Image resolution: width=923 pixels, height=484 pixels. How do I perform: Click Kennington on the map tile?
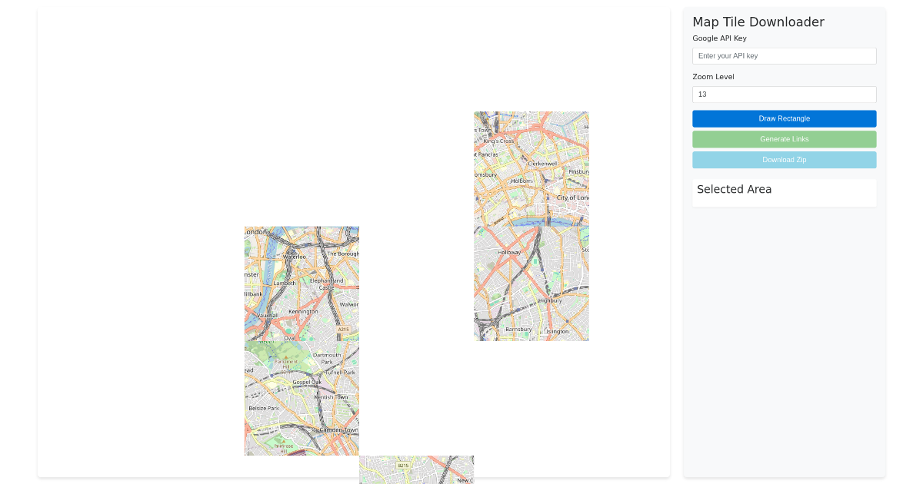303,312
